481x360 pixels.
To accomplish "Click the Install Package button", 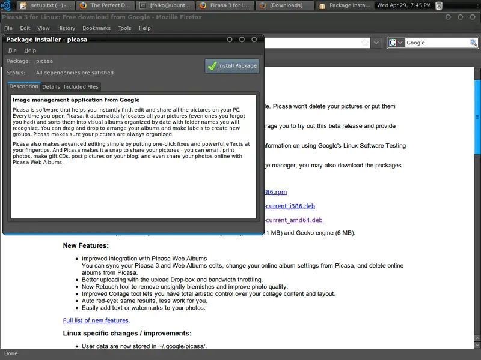I will click(232, 66).
